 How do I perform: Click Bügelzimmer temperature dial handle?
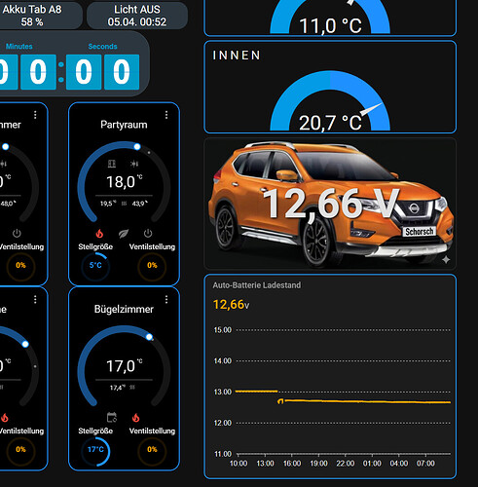point(149,337)
